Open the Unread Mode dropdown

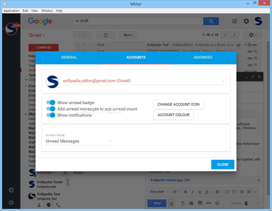pos(79,141)
